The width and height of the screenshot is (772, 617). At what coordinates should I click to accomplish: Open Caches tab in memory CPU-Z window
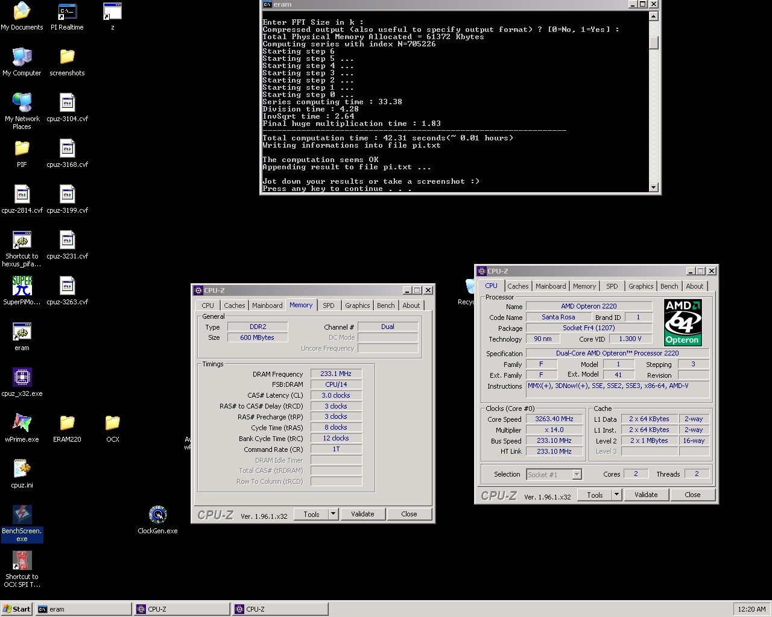point(234,305)
